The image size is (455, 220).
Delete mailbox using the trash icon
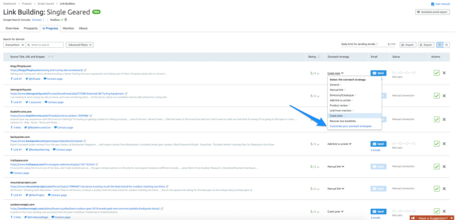(66, 20)
